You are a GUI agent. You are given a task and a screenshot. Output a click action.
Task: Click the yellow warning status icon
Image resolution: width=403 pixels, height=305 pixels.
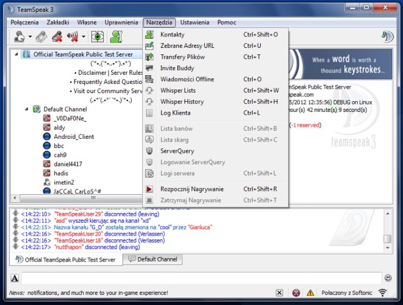pos(310,293)
